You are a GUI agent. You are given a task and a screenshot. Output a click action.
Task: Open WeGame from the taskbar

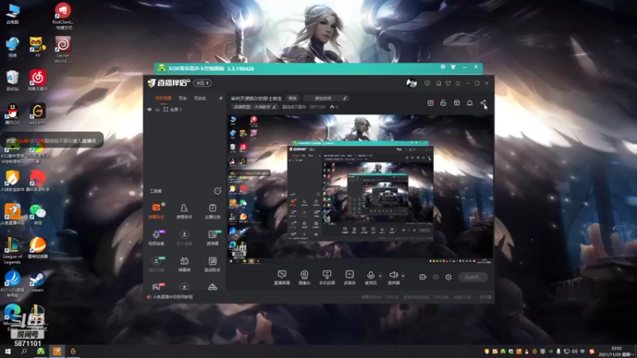click(x=73, y=351)
